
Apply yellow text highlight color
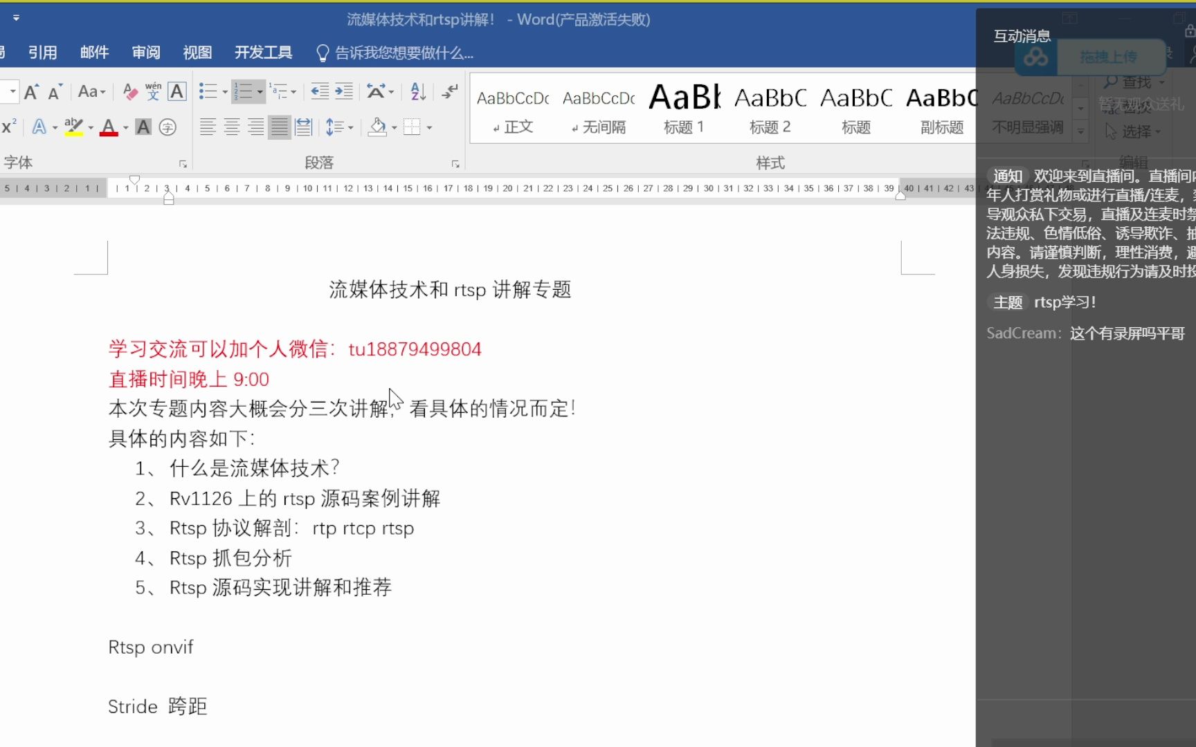tap(73, 127)
